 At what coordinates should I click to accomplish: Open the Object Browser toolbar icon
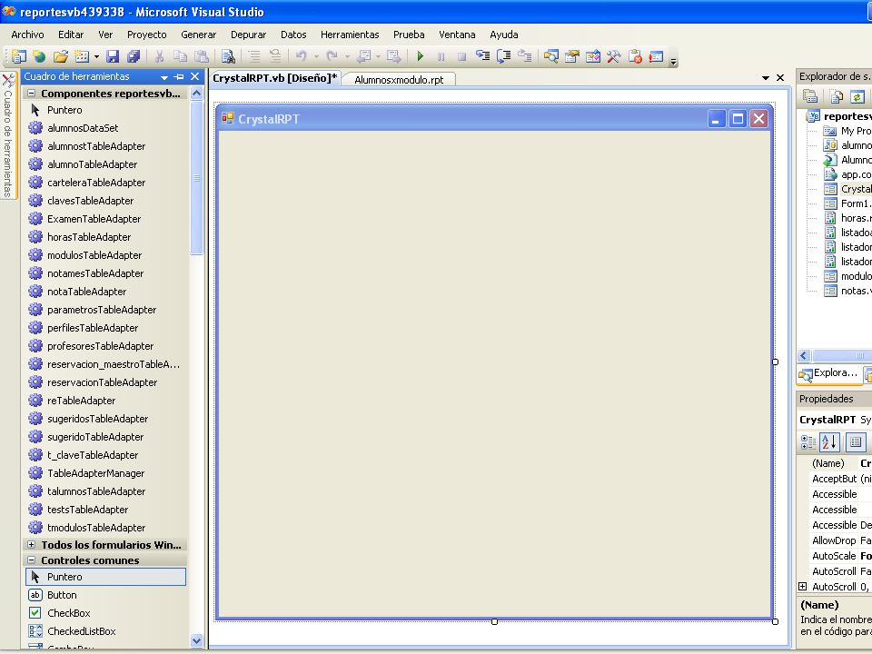[x=593, y=56]
